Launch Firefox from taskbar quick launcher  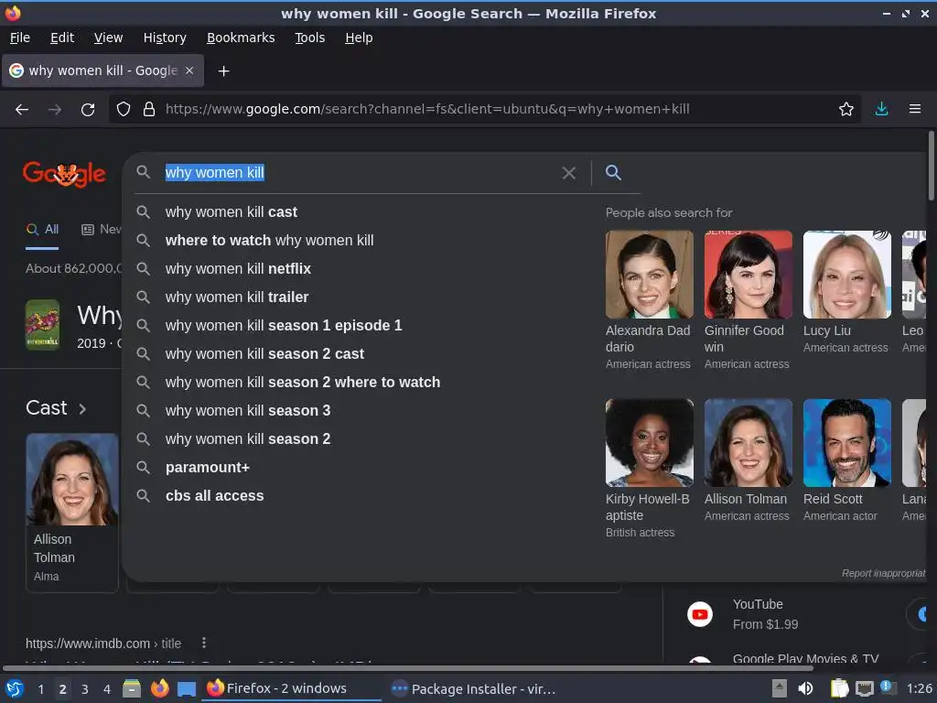click(159, 688)
